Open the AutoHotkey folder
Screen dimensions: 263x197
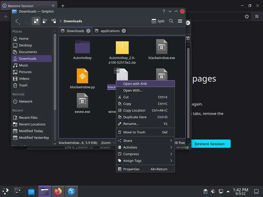pyautogui.click(x=82, y=50)
